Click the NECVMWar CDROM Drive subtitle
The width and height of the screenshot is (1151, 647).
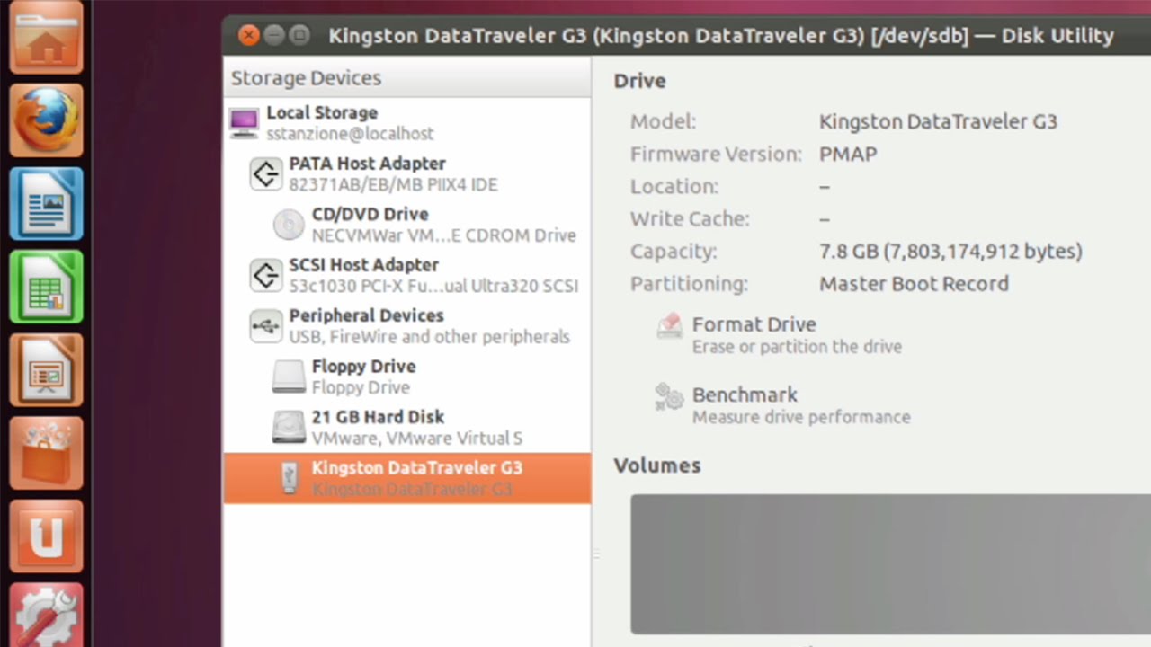(x=444, y=235)
